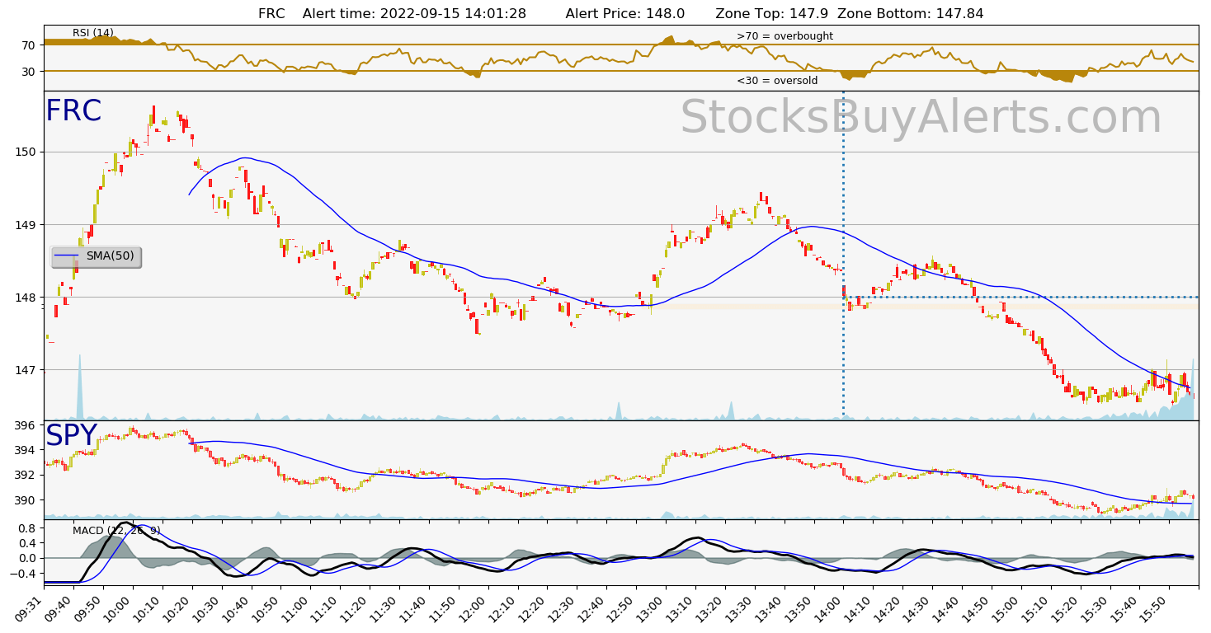Click the '>70 = overbought' annotation
1211x633 pixels.
[x=785, y=36]
